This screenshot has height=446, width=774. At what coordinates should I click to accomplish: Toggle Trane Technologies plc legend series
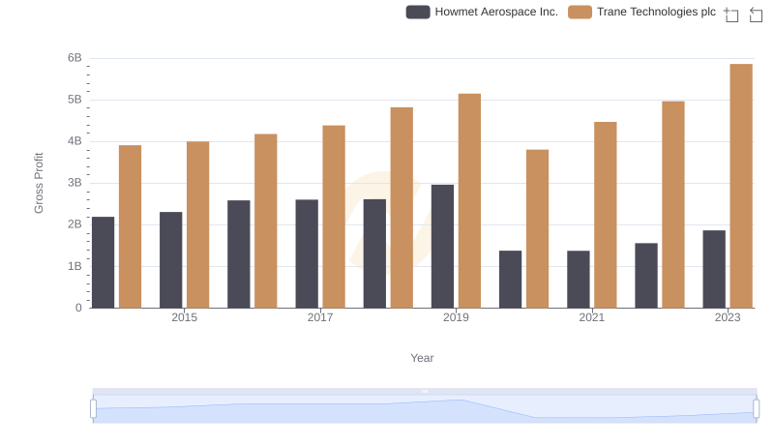pos(641,12)
